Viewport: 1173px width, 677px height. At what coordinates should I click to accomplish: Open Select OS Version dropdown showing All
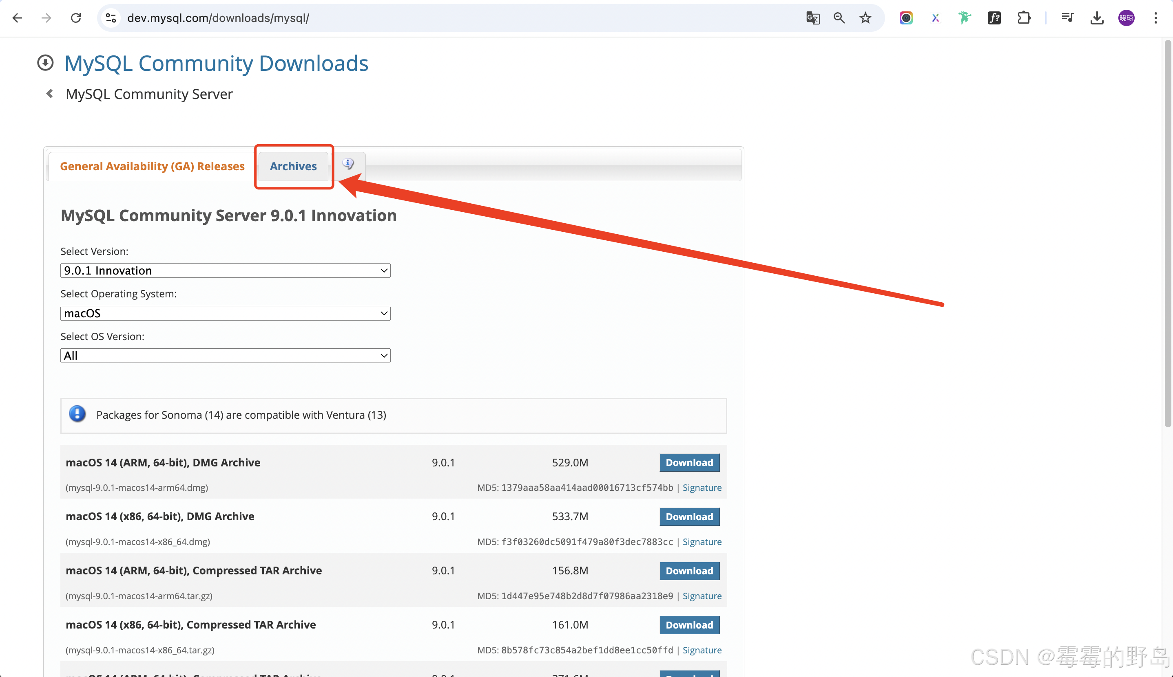tap(225, 356)
